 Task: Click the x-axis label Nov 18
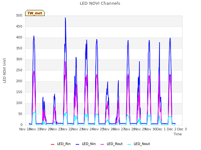(x=25, y=129)
